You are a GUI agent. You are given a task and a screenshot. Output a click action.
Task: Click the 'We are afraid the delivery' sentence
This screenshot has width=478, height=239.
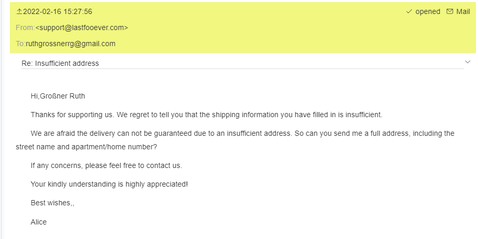tap(242, 133)
